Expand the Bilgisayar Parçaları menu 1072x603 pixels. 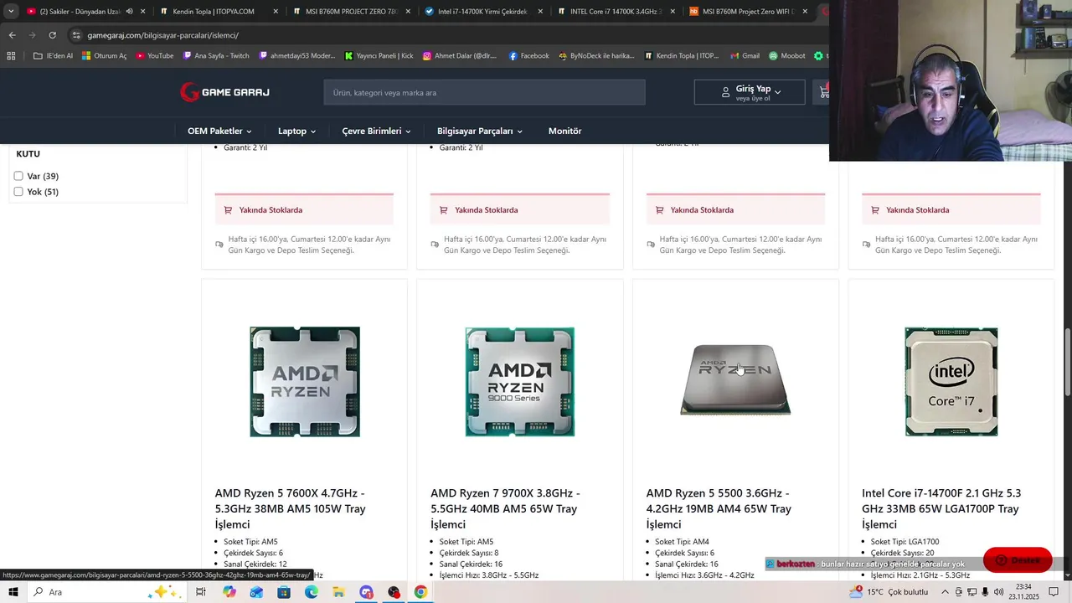[x=479, y=131]
